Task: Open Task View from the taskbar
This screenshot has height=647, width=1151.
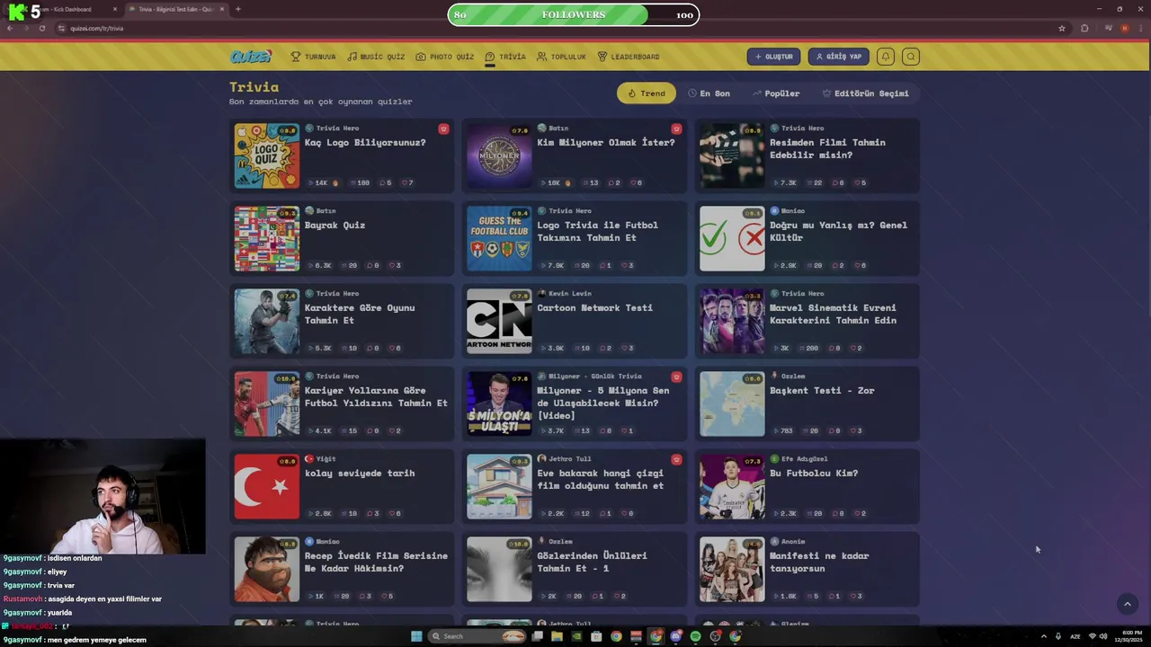Action: click(537, 636)
